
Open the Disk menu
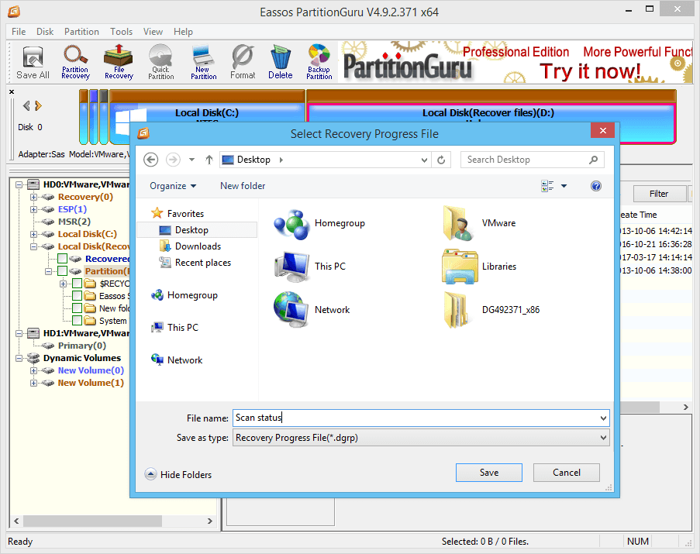[x=45, y=32]
